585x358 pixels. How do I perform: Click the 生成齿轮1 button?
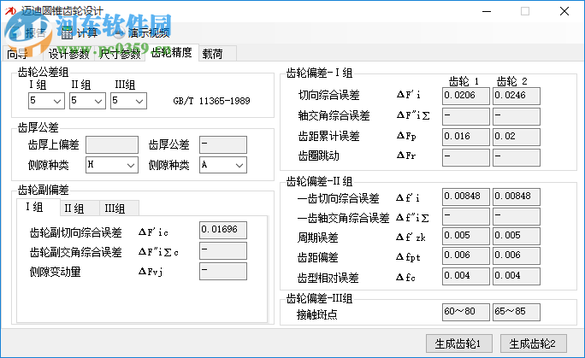459,343
